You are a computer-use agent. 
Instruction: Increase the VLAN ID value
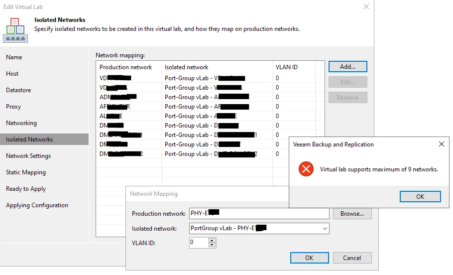(x=212, y=241)
